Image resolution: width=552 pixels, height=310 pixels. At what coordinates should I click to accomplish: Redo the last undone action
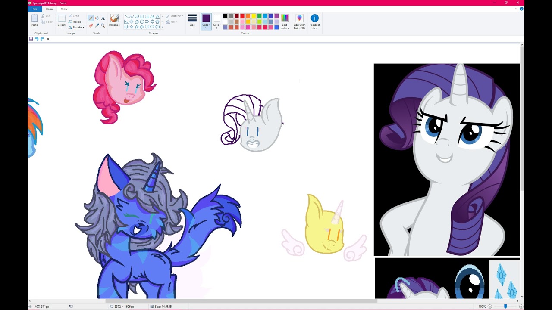(42, 39)
